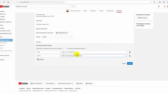The image size is (168, 94).
Task: Click the footer YouTube logo
Action: [23, 84]
